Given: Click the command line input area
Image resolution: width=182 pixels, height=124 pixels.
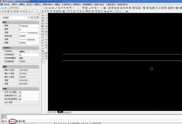Looking at the screenshot, I should 92,121.
